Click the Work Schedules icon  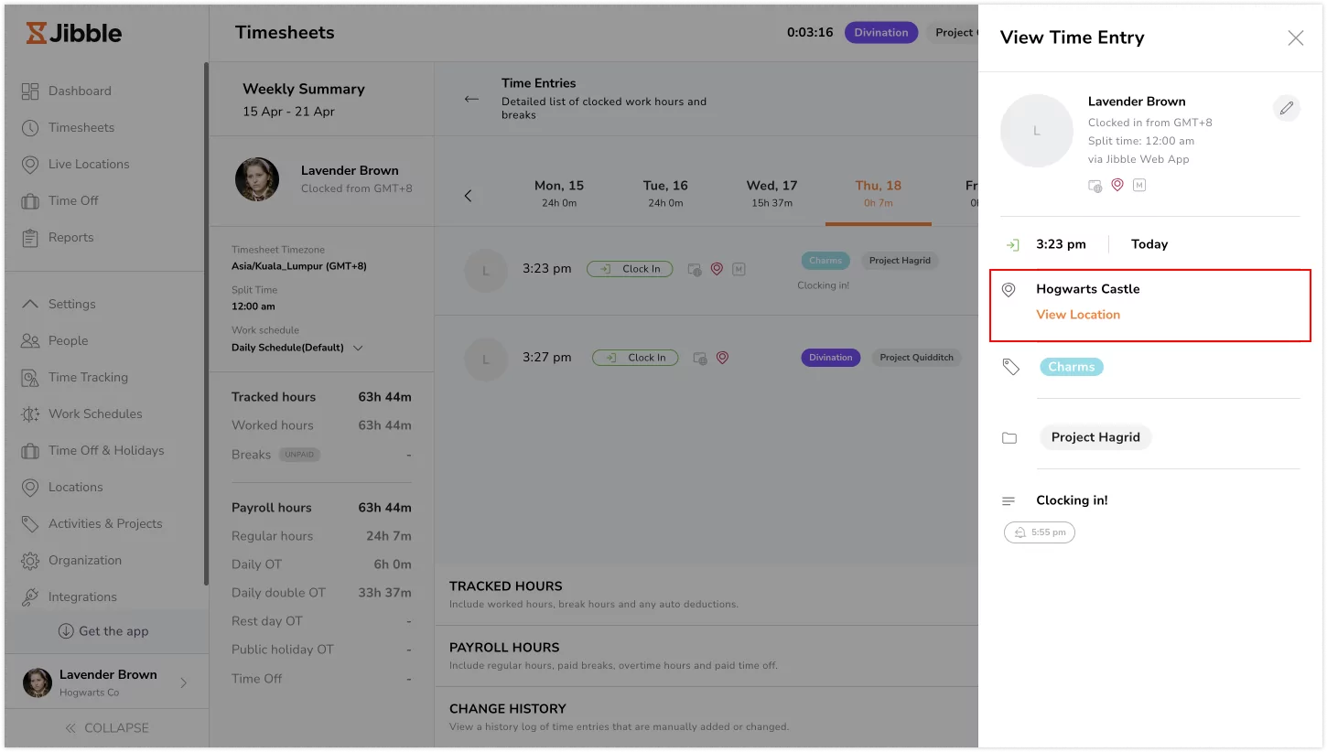pyautogui.click(x=30, y=414)
